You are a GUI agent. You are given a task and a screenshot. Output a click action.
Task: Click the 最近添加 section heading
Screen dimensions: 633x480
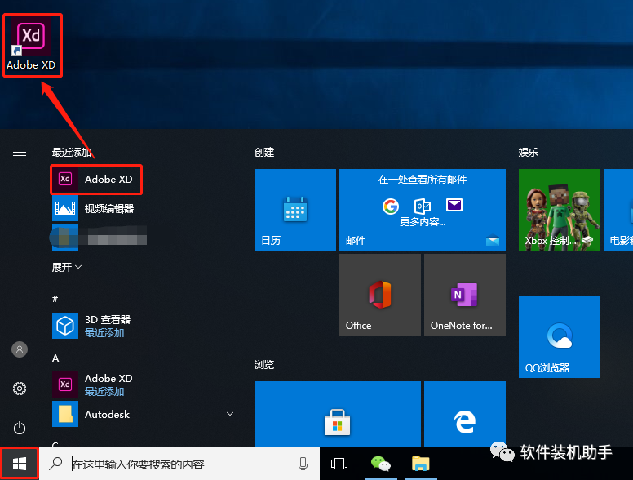point(72,152)
